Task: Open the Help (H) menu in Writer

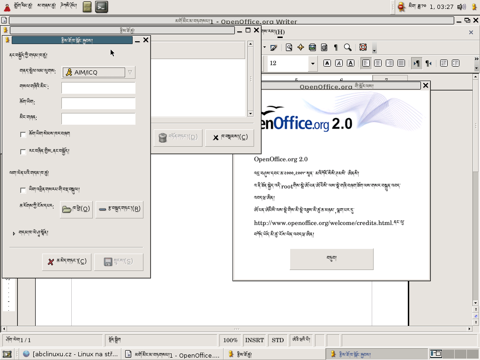Action: point(273,32)
